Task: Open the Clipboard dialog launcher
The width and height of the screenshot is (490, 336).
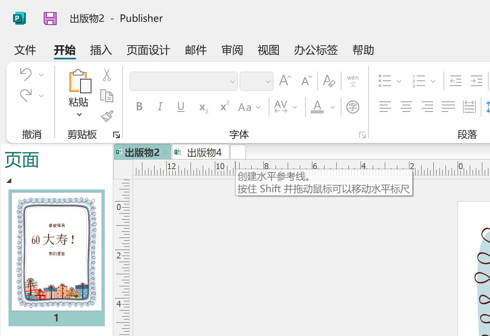Action: [117, 135]
